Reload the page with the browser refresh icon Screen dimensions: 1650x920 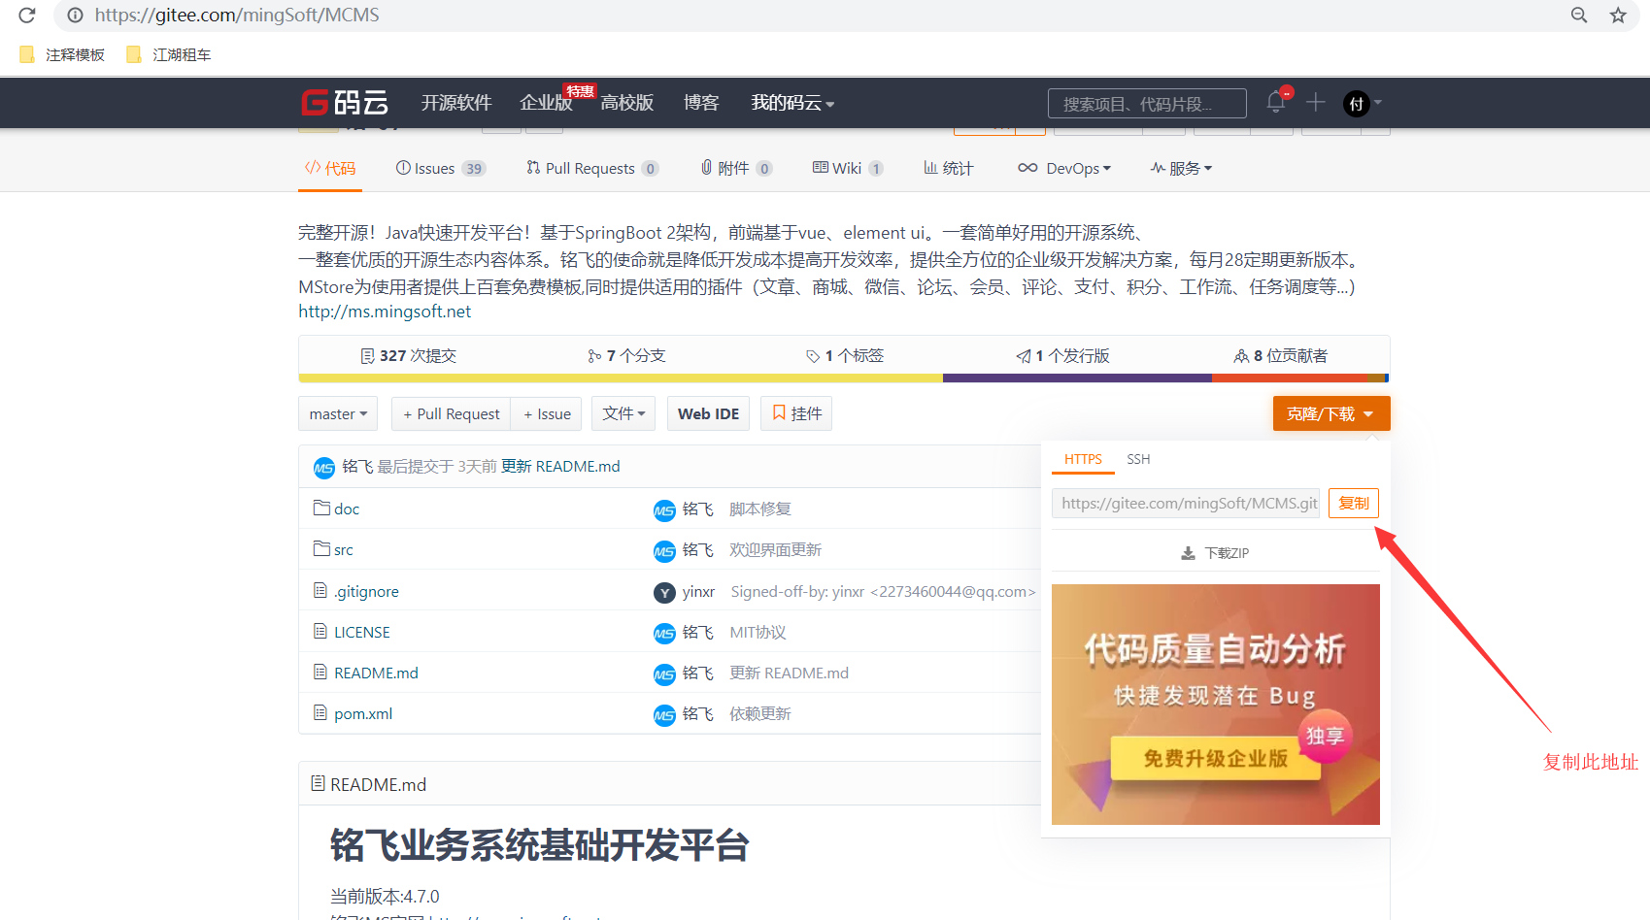tap(27, 15)
